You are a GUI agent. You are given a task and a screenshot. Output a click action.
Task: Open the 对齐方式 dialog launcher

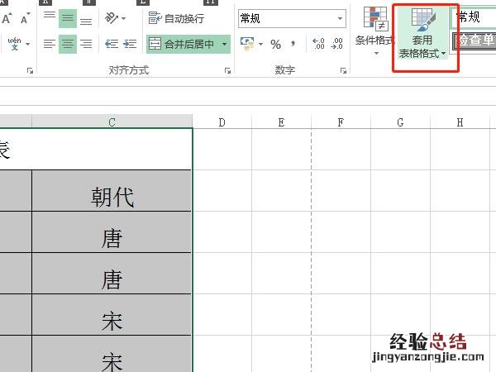[227, 70]
